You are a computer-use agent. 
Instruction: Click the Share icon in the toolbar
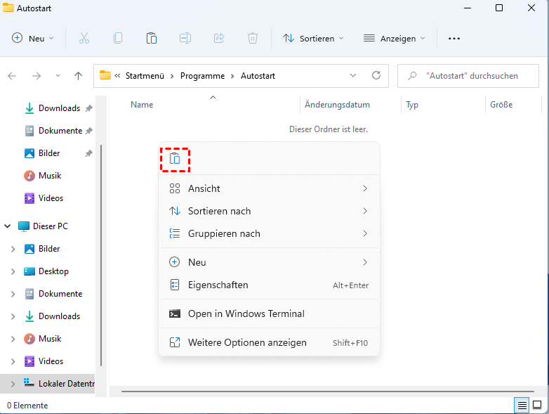pyautogui.click(x=219, y=38)
